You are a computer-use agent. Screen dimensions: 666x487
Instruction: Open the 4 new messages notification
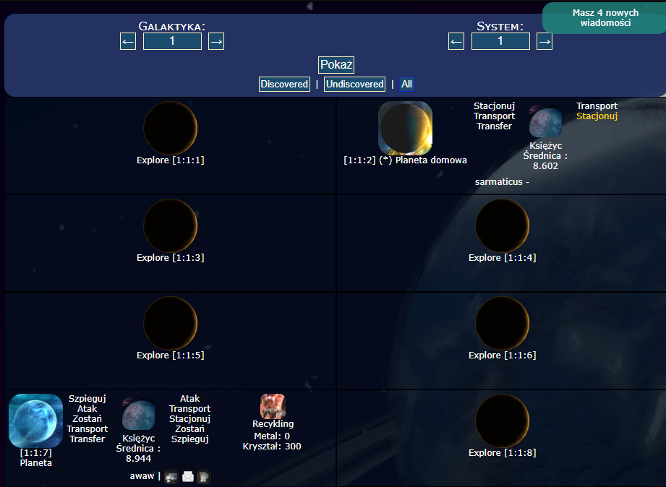[x=605, y=18]
